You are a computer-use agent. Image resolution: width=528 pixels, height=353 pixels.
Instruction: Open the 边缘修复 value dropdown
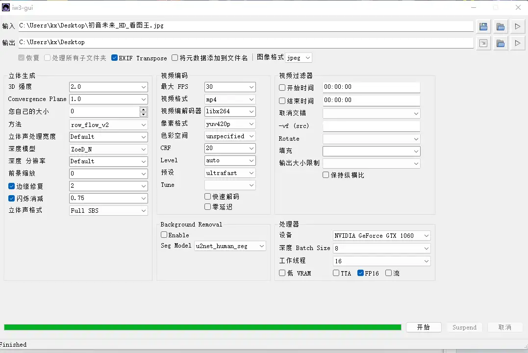[108, 186]
